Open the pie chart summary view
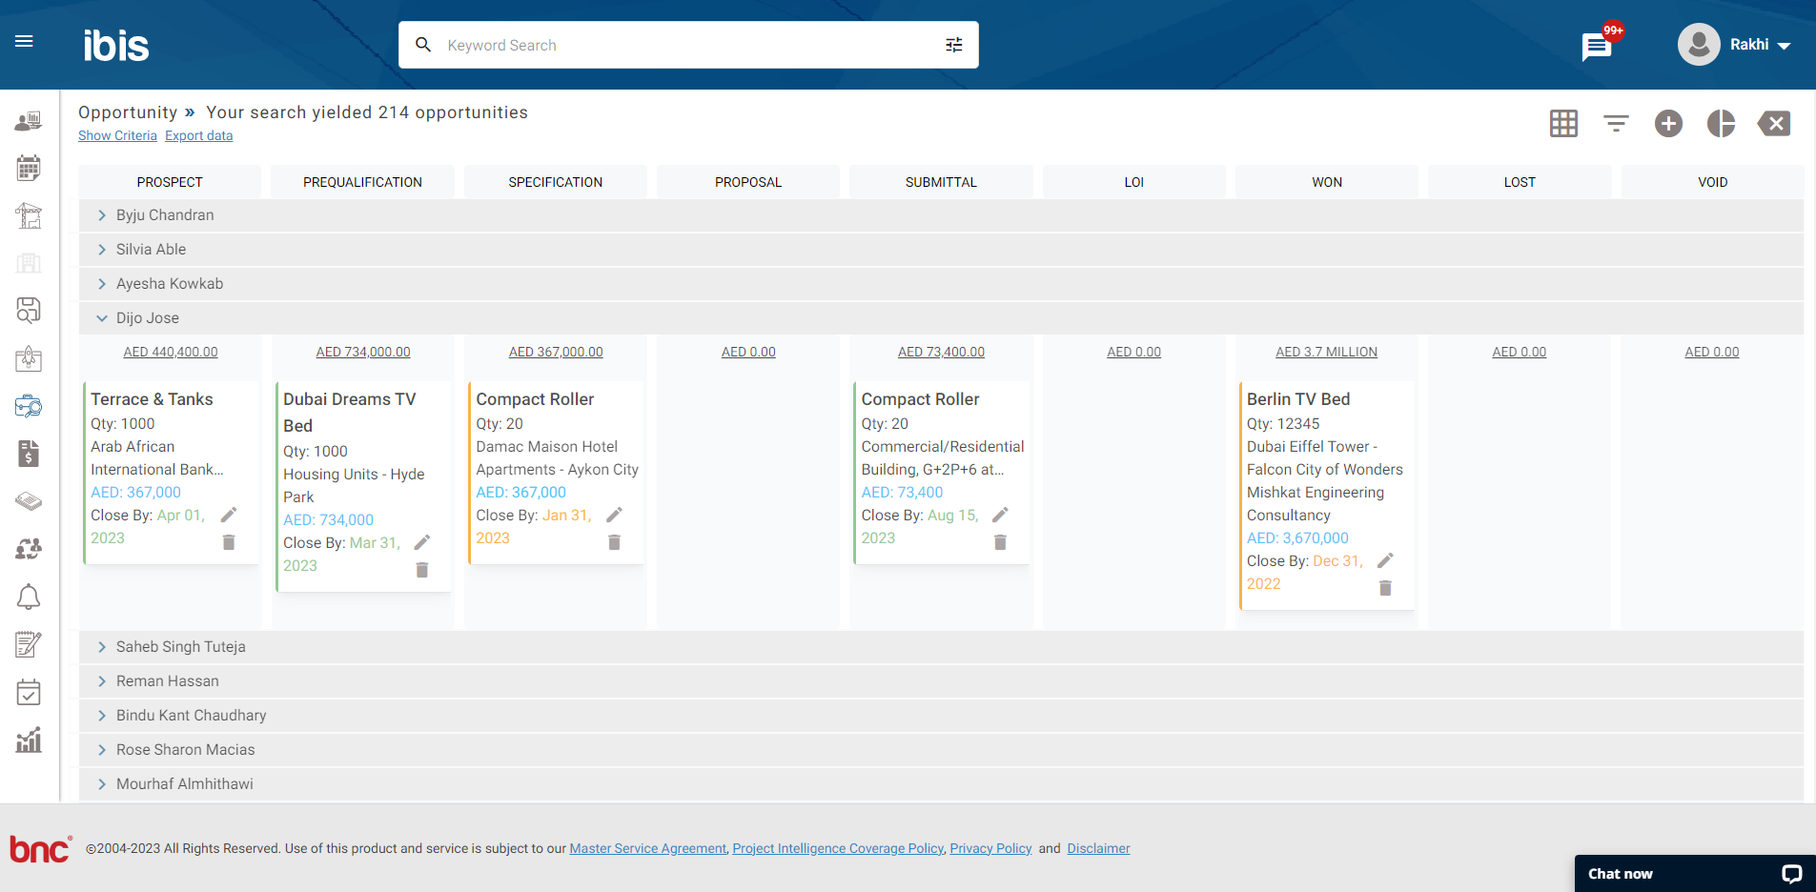The image size is (1816, 892). pyautogui.click(x=1721, y=123)
